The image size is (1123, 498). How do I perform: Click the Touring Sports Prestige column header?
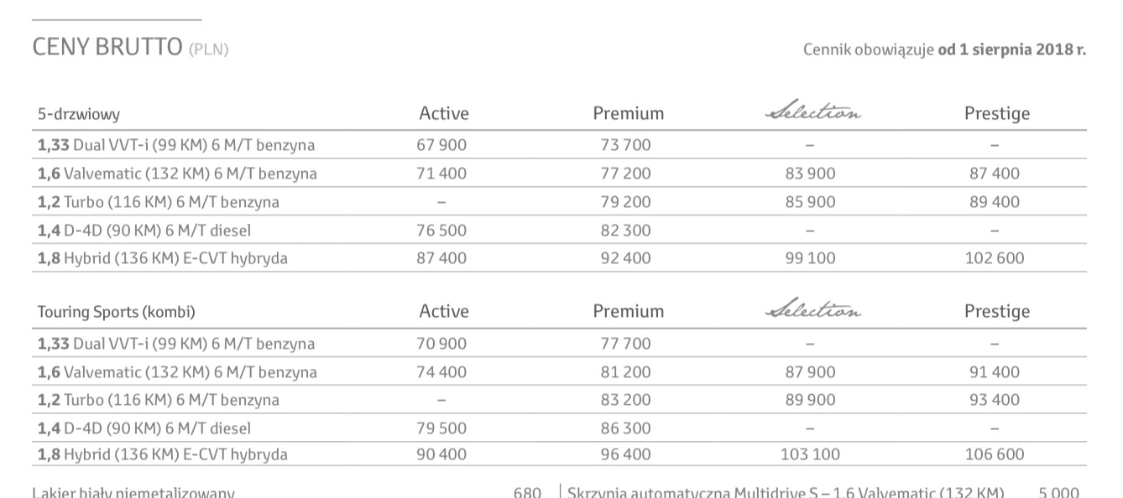click(997, 311)
